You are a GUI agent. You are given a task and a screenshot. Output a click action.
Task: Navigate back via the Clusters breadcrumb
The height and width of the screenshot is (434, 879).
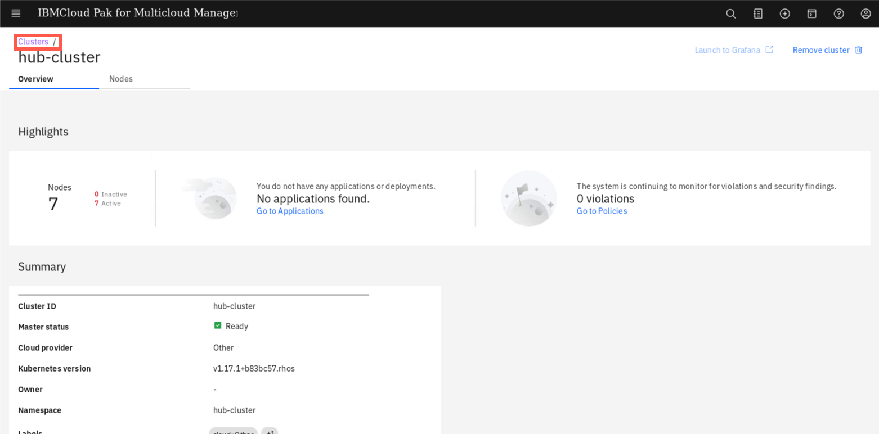click(x=32, y=42)
